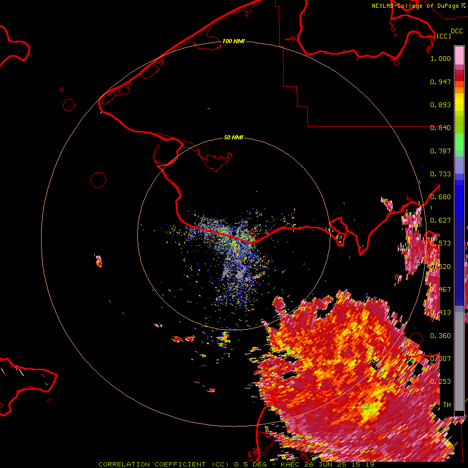Click the 26 JUN 25 date text
The width and height of the screenshot is (468, 468).
point(326,464)
